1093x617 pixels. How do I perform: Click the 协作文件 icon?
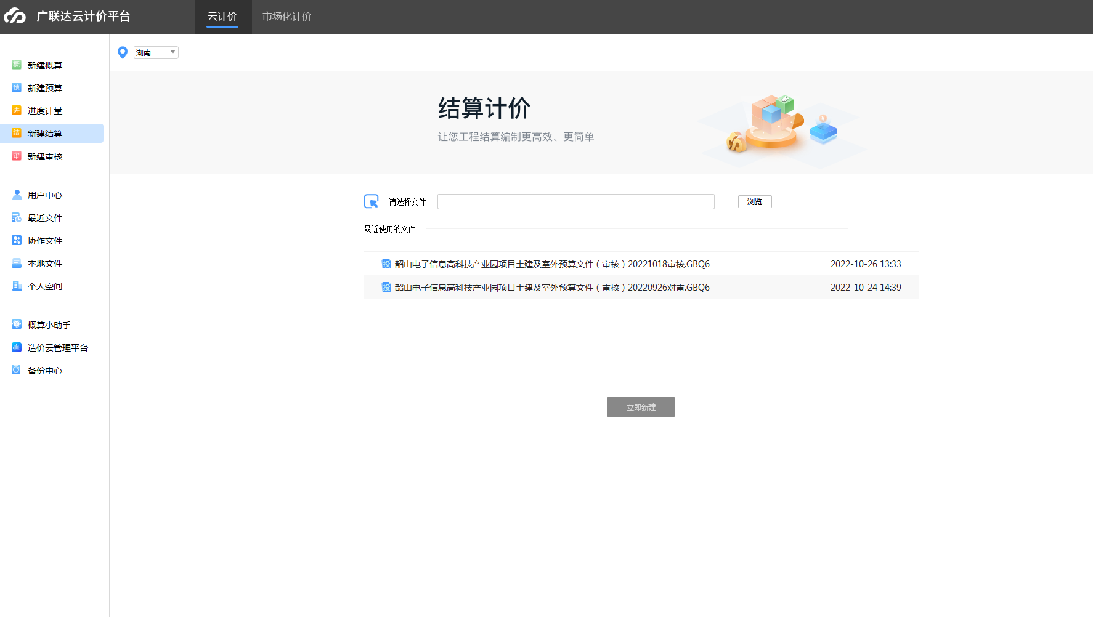click(17, 240)
